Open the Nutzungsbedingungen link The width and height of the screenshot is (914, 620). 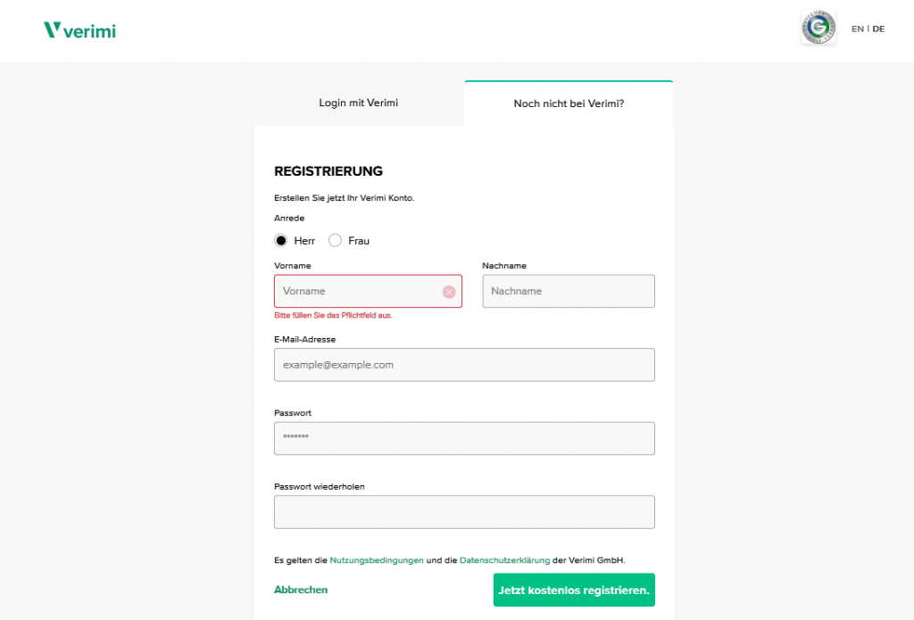point(377,560)
